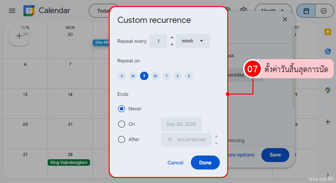Open Google Tasks in the side panel
The width and height of the screenshot is (336, 183).
[328, 51]
